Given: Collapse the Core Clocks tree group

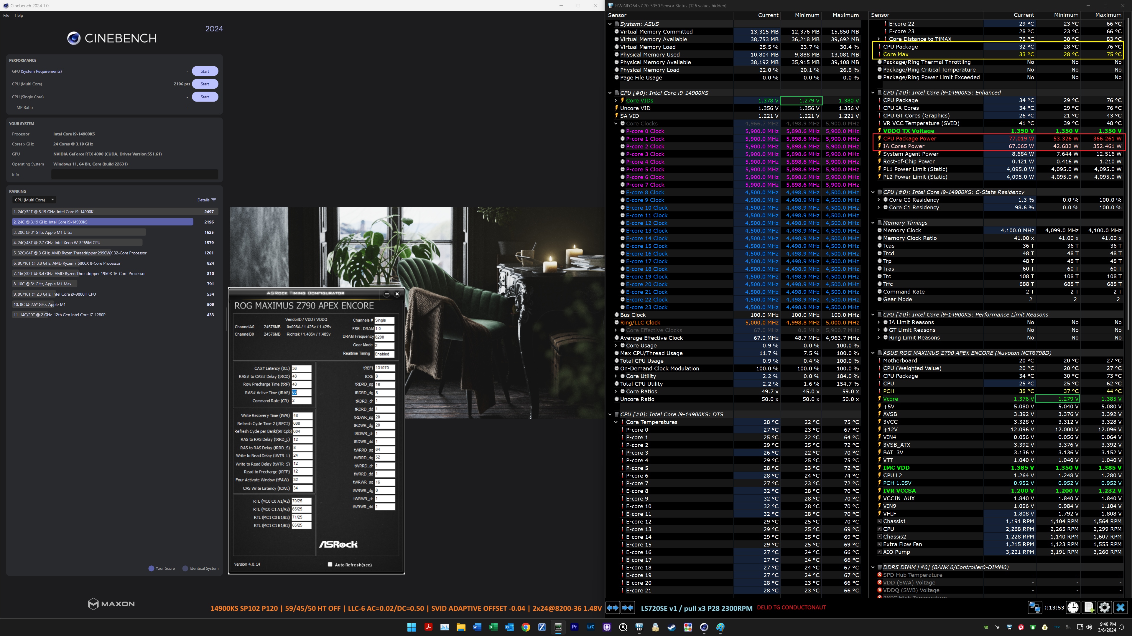Looking at the screenshot, I should (x=616, y=124).
